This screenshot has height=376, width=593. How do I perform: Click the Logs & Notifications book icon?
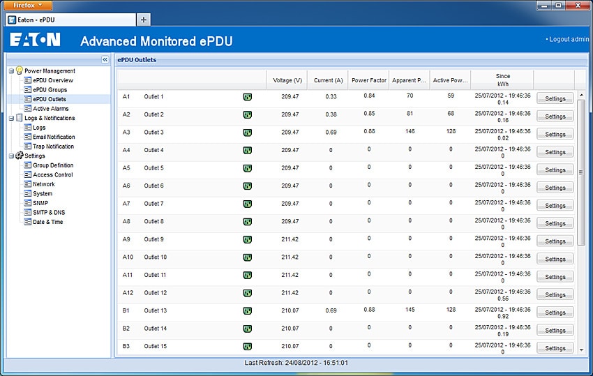tap(20, 118)
